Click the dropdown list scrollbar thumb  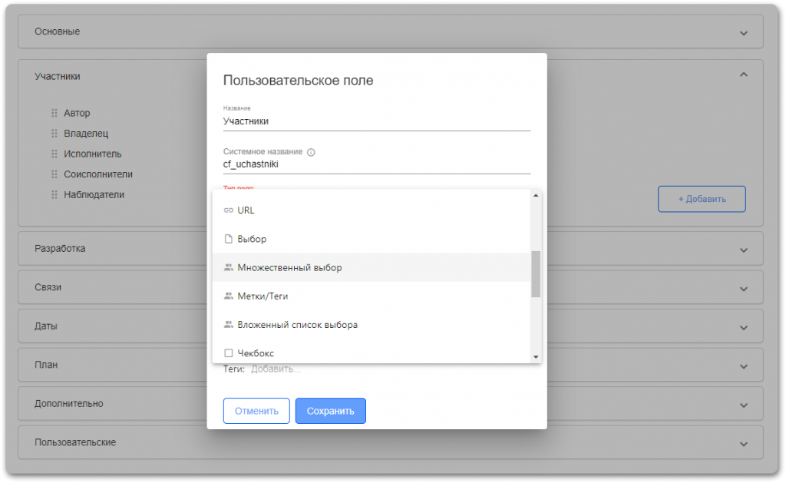click(x=536, y=274)
